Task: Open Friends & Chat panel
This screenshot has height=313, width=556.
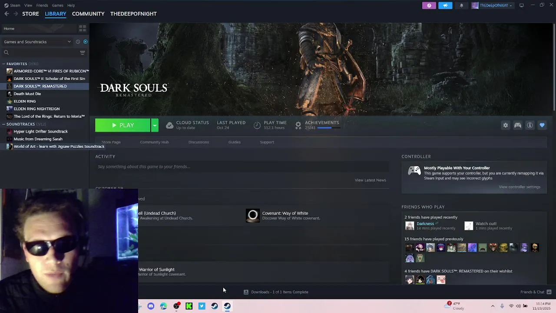Action: coord(536,292)
